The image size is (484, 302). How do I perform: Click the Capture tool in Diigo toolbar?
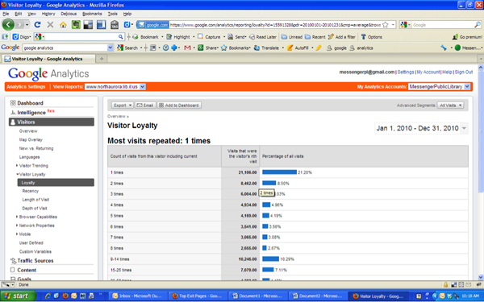(x=209, y=37)
